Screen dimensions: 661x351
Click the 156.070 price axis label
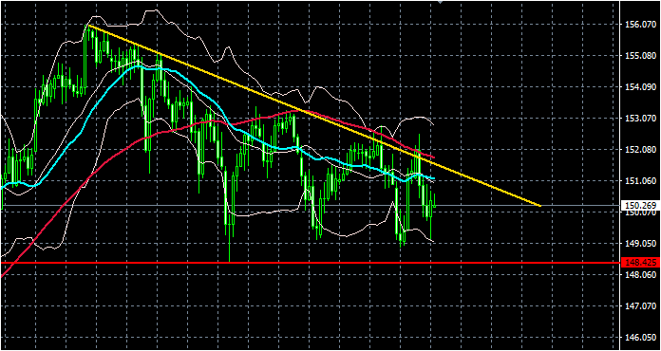click(x=639, y=25)
